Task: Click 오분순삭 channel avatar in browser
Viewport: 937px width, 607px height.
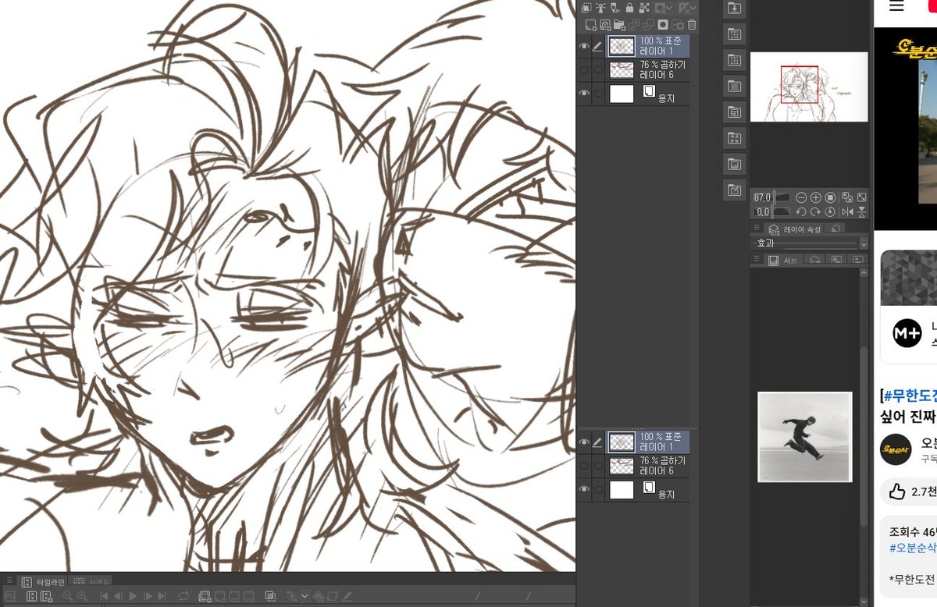Action: pyautogui.click(x=896, y=450)
